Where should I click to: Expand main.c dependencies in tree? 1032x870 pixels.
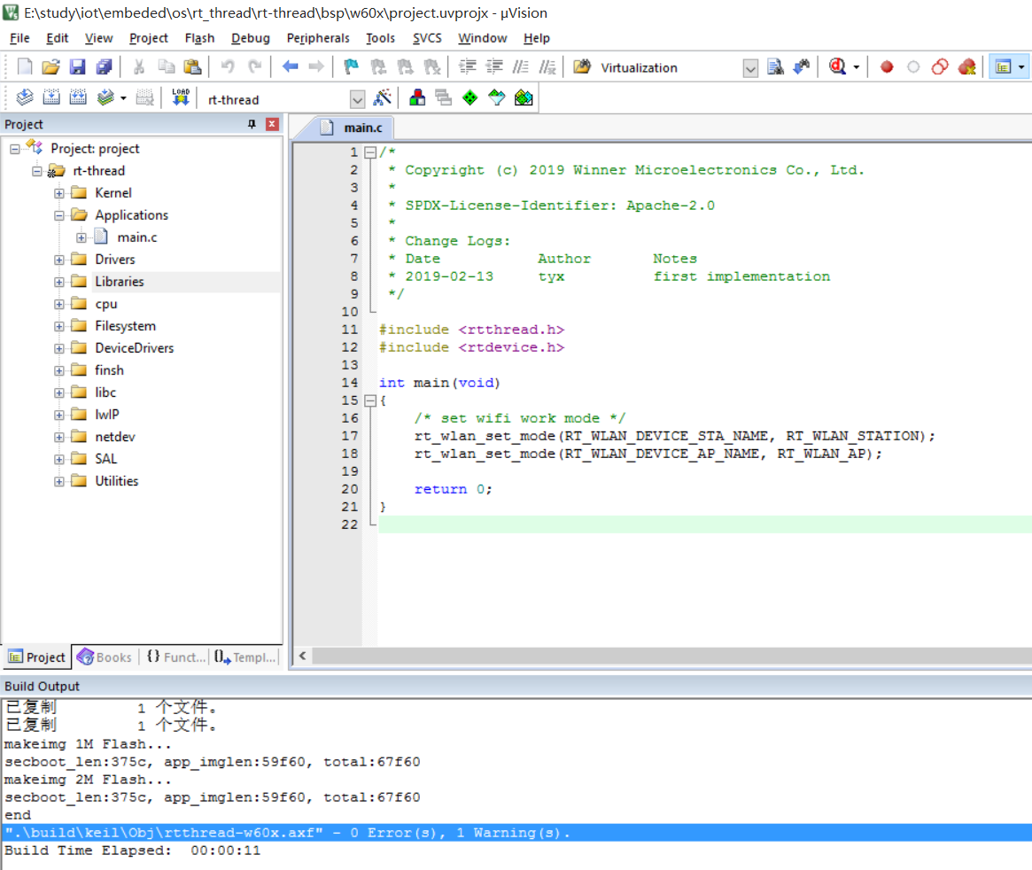coord(81,237)
